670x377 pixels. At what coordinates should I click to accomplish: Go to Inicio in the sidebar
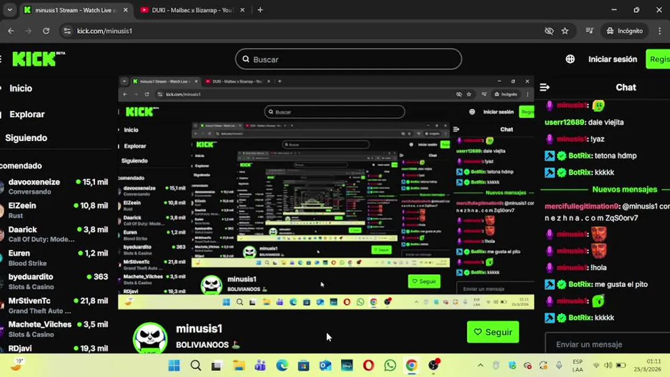(21, 88)
